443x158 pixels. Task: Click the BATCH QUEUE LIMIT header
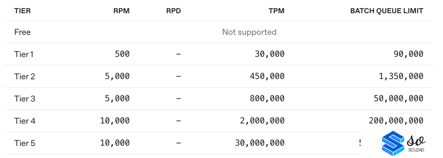click(x=387, y=11)
